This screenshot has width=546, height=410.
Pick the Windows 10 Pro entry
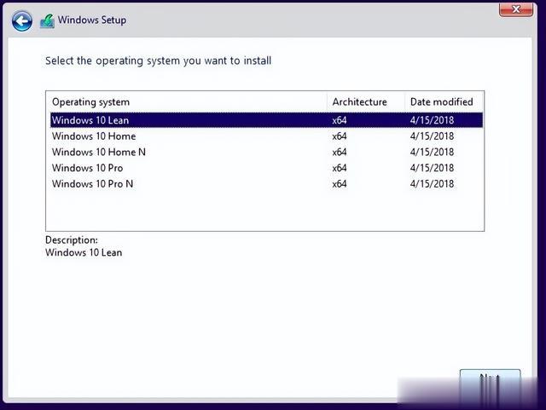pos(266,168)
